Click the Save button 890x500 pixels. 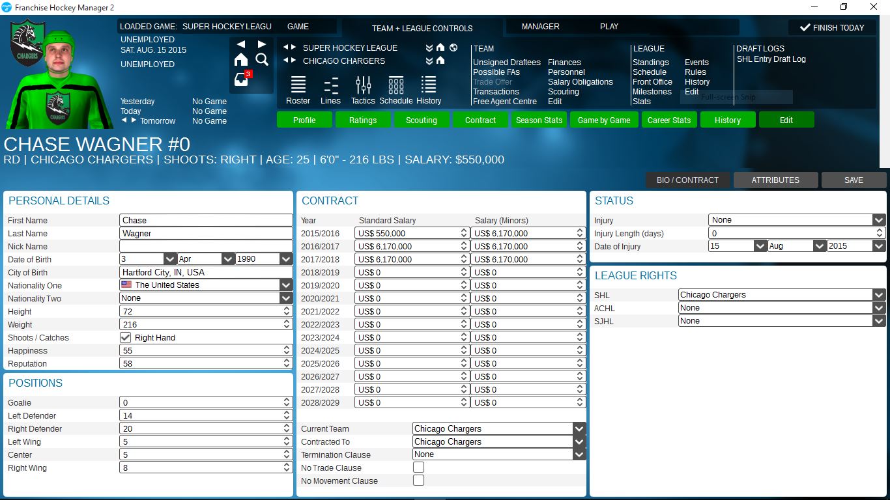(x=854, y=180)
